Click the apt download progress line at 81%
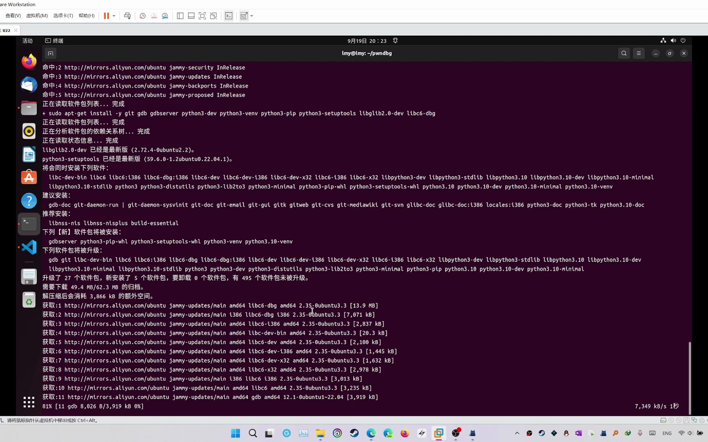 (x=93, y=406)
